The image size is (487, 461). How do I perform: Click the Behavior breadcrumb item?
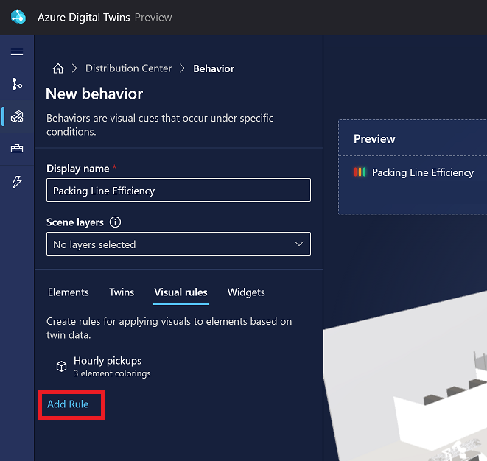click(214, 68)
